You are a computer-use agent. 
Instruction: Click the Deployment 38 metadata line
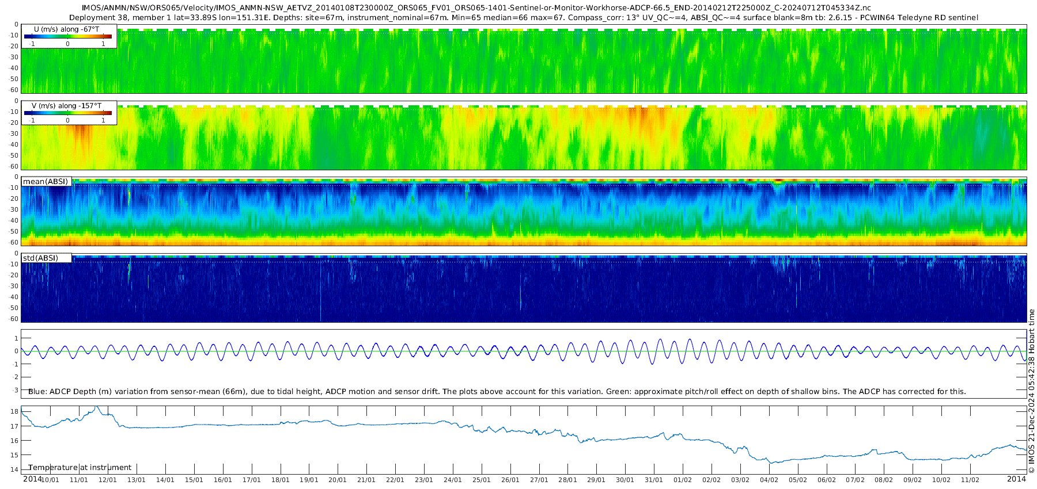click(x=523, y=17)
